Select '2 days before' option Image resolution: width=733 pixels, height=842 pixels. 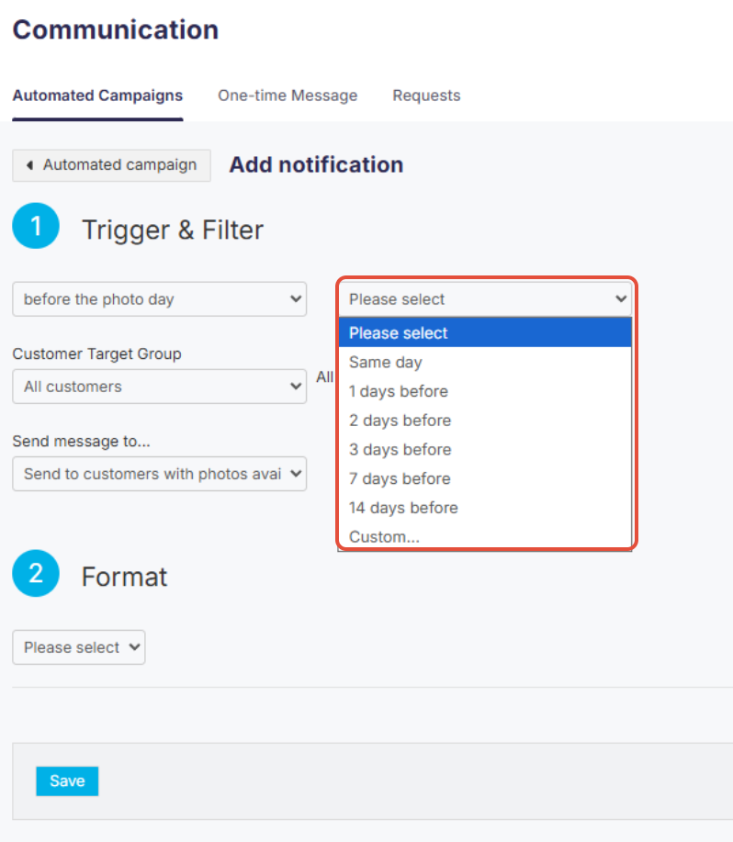400,421
